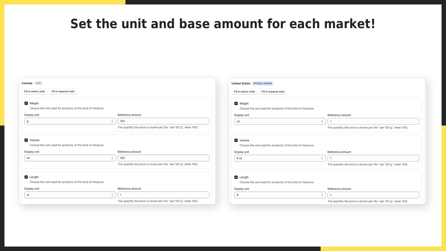Toggle Length checkbox in Canada market
This screenshot has height=251, width=446.
26,177
